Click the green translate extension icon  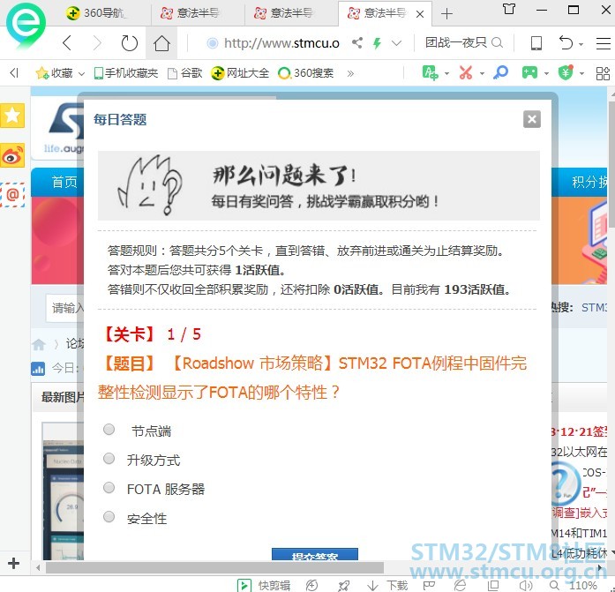(431, 73)
